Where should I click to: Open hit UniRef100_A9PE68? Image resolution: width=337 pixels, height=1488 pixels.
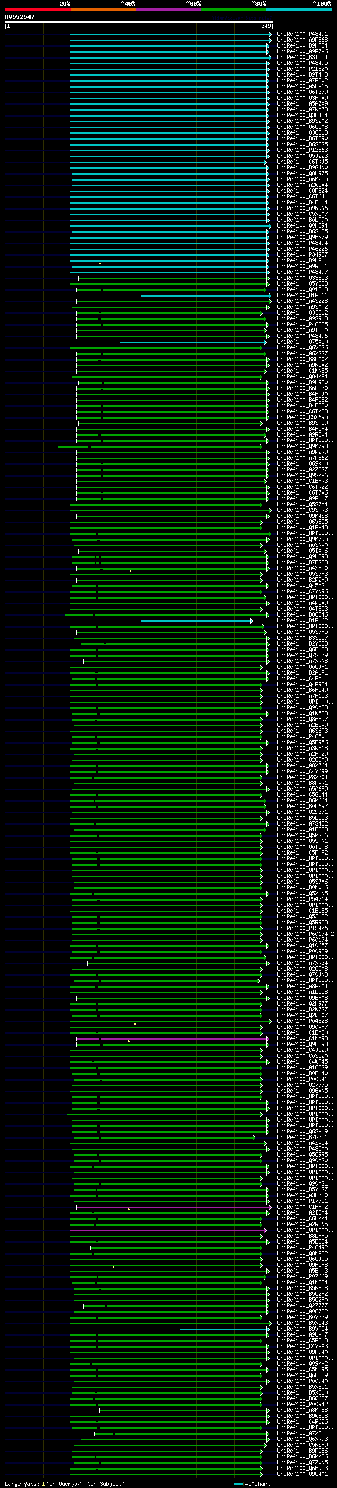tap(302, 40)
